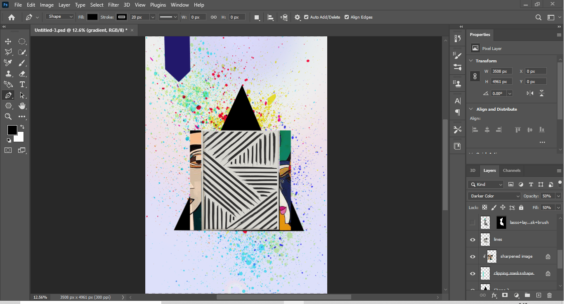Switch to the Channels tab
Image resolution: width=567 pixels, height=304 pixels.
[x=512, y=171]
